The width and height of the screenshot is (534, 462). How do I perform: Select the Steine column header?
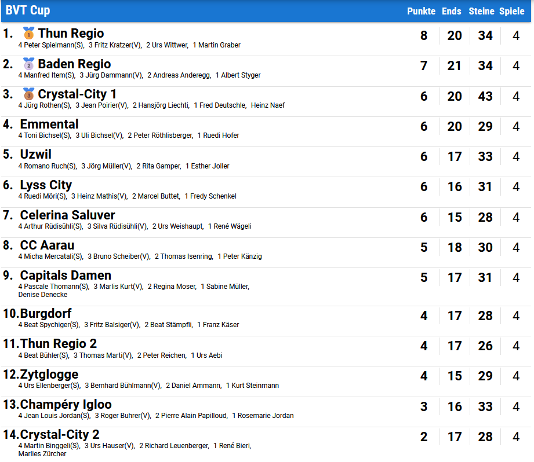[481, 11]
